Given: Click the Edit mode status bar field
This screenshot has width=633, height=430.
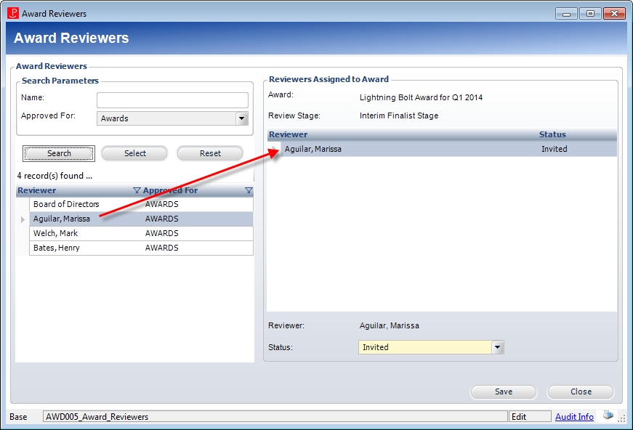Looking at the screenshot, I should coord(530,417).
